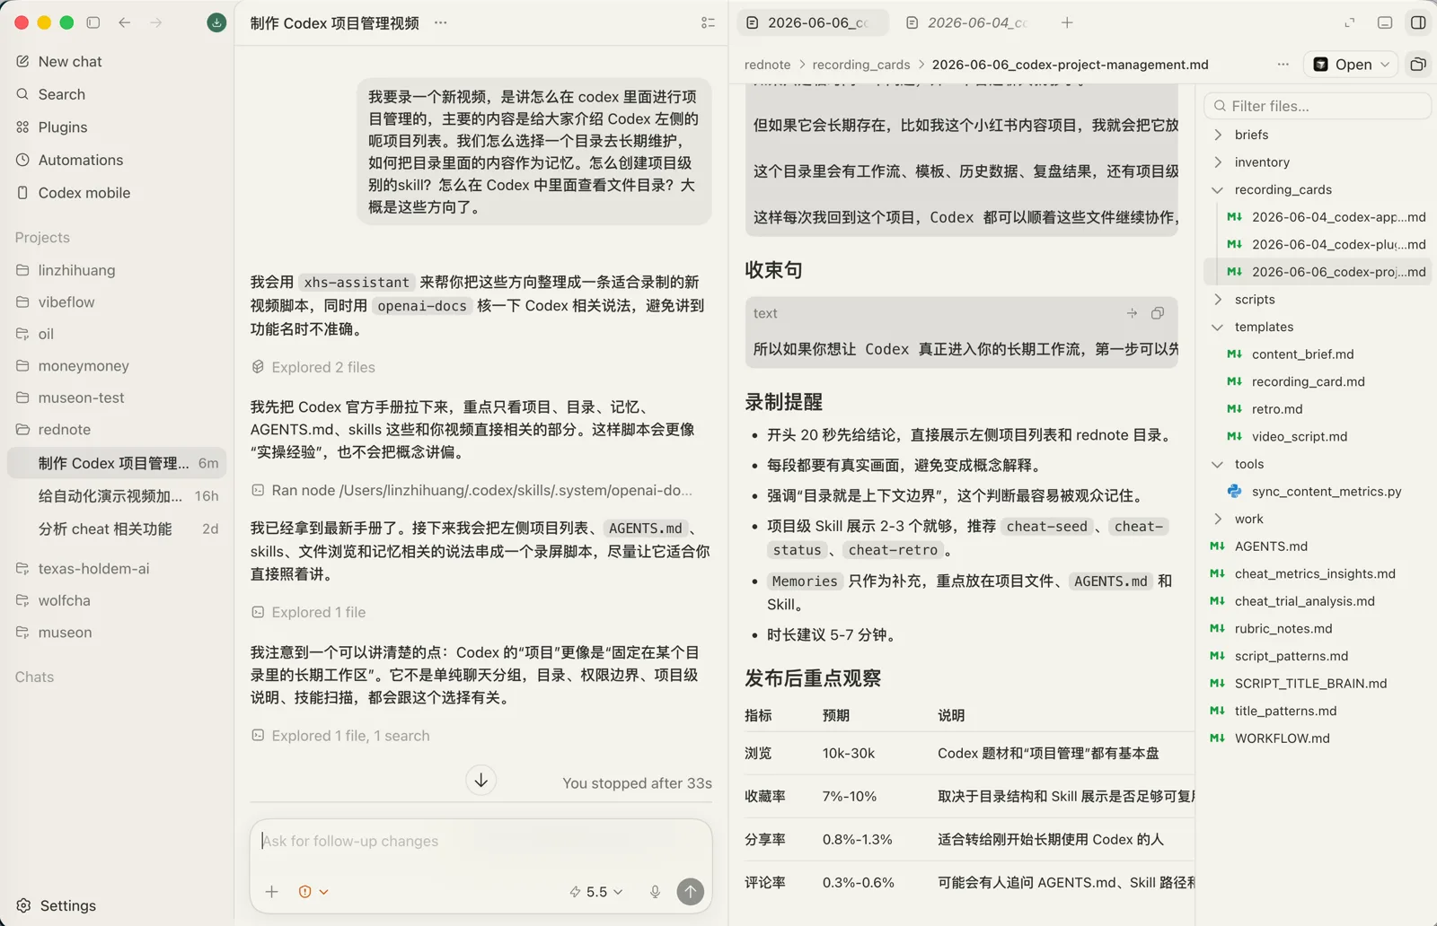Focus the Ask for follow-up changes input

coord(481,841)
